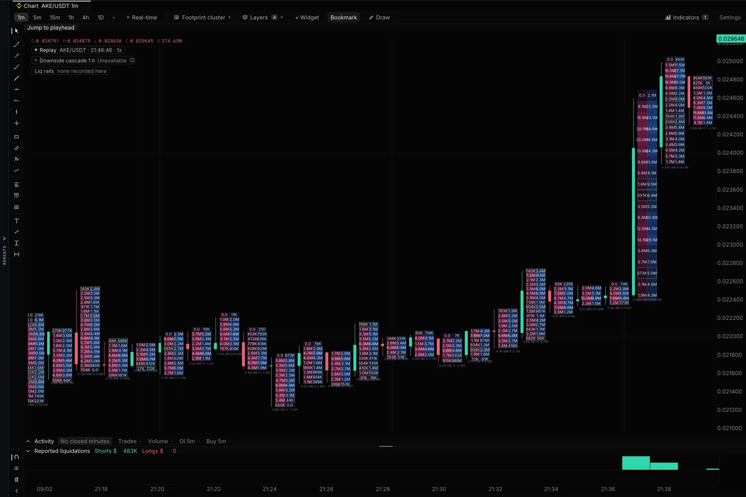This screenshot has height=497, width=746.
Task: Open the more timeframes dropdown arrow
Action: pyautogui.click(x=114, y=18)
